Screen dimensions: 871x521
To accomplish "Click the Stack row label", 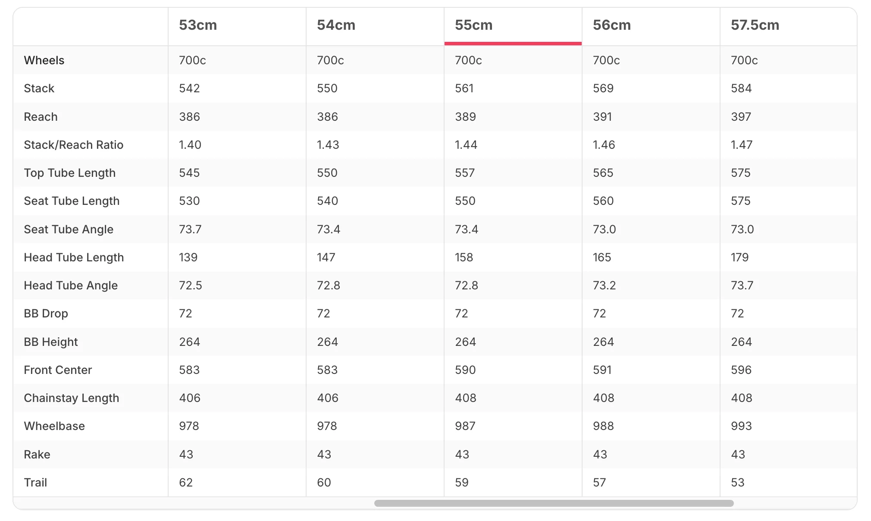I will tap(39, 88).
